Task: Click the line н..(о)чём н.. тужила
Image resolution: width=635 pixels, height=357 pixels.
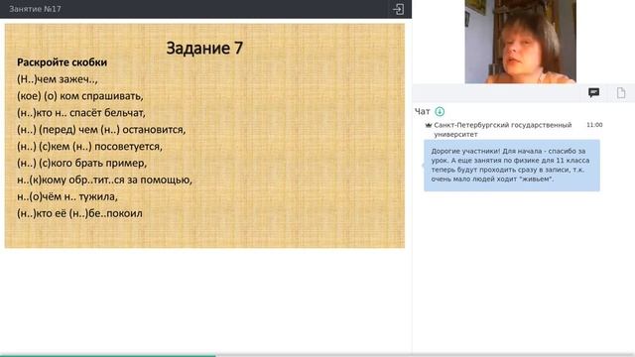Action: pos(67,196)
